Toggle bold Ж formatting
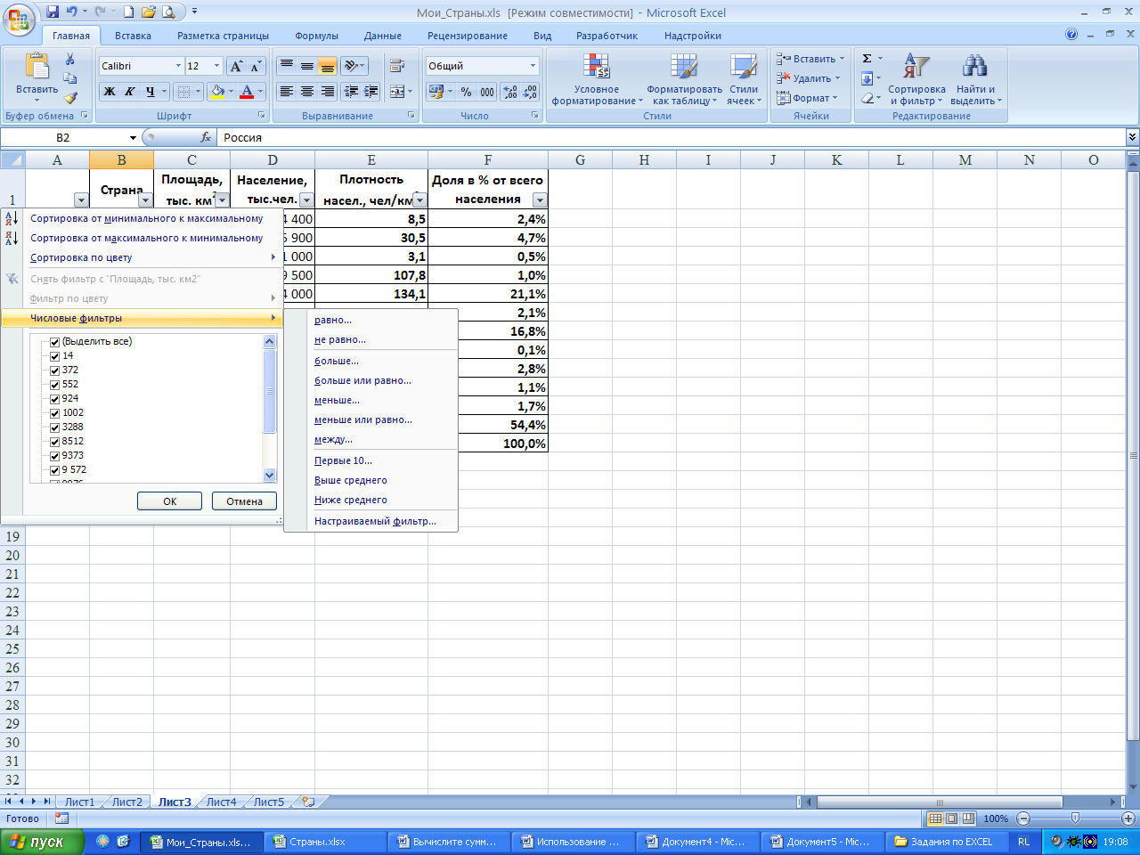 pyautogui.click(x=110, y=91)
